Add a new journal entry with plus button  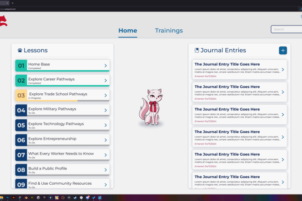click(283, 50)
